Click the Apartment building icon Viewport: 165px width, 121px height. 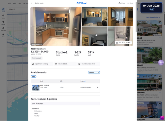tap(33, 64)
